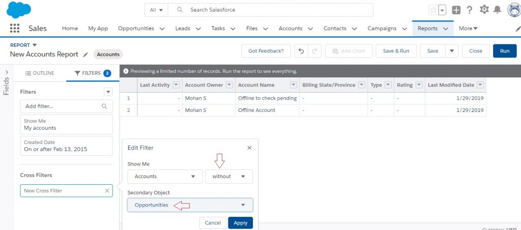Open the Help question mark icon
Viewport: 521px width, 230px height.
click(x=469, y=10)
